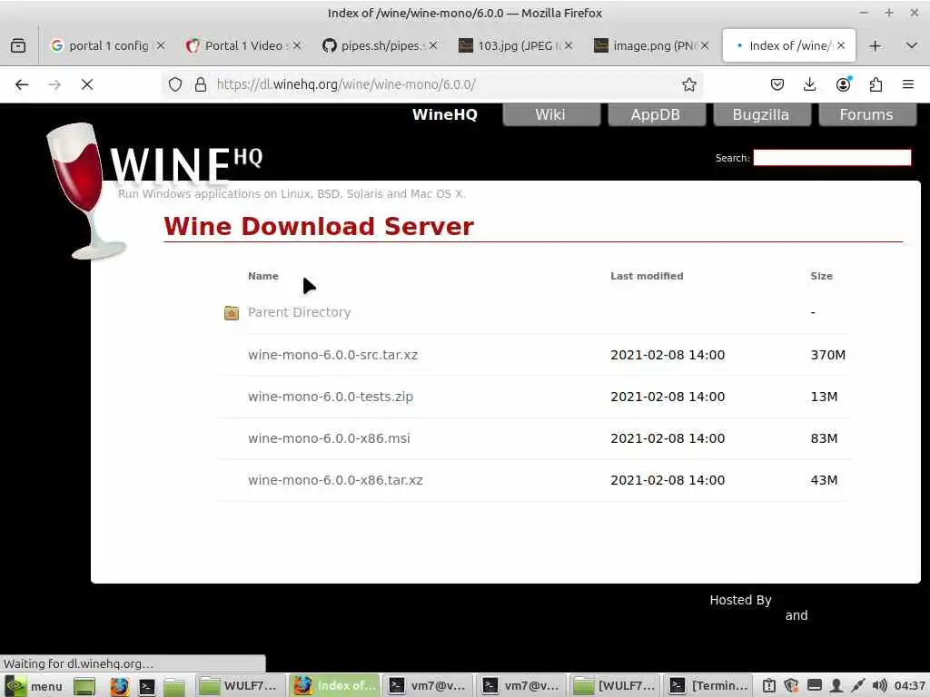Viewport: 930px width, 697px height.
Task: Sort listing by Name column
Action: tap(262, 276)
